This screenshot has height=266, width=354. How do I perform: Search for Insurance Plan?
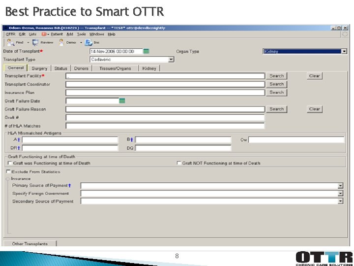[276, 92]
